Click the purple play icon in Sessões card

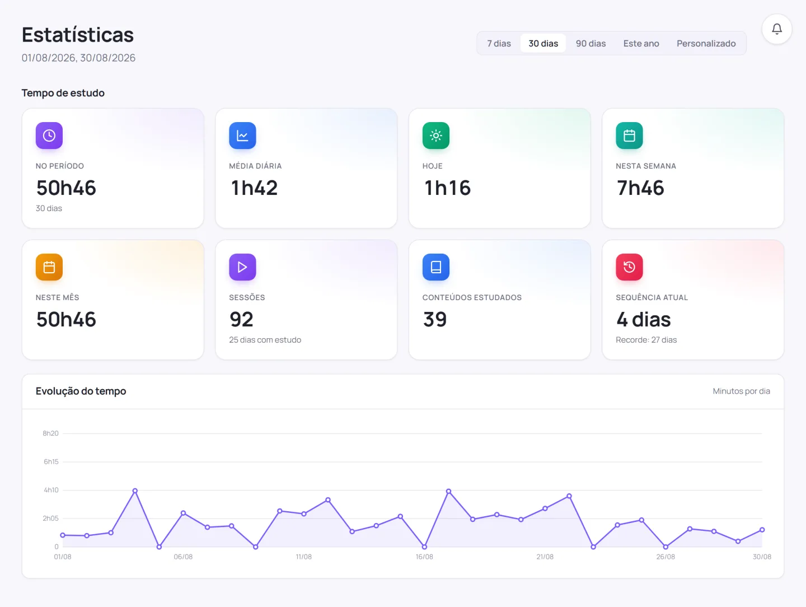point(242,267)
